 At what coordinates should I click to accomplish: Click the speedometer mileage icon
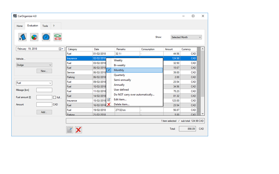46,37
